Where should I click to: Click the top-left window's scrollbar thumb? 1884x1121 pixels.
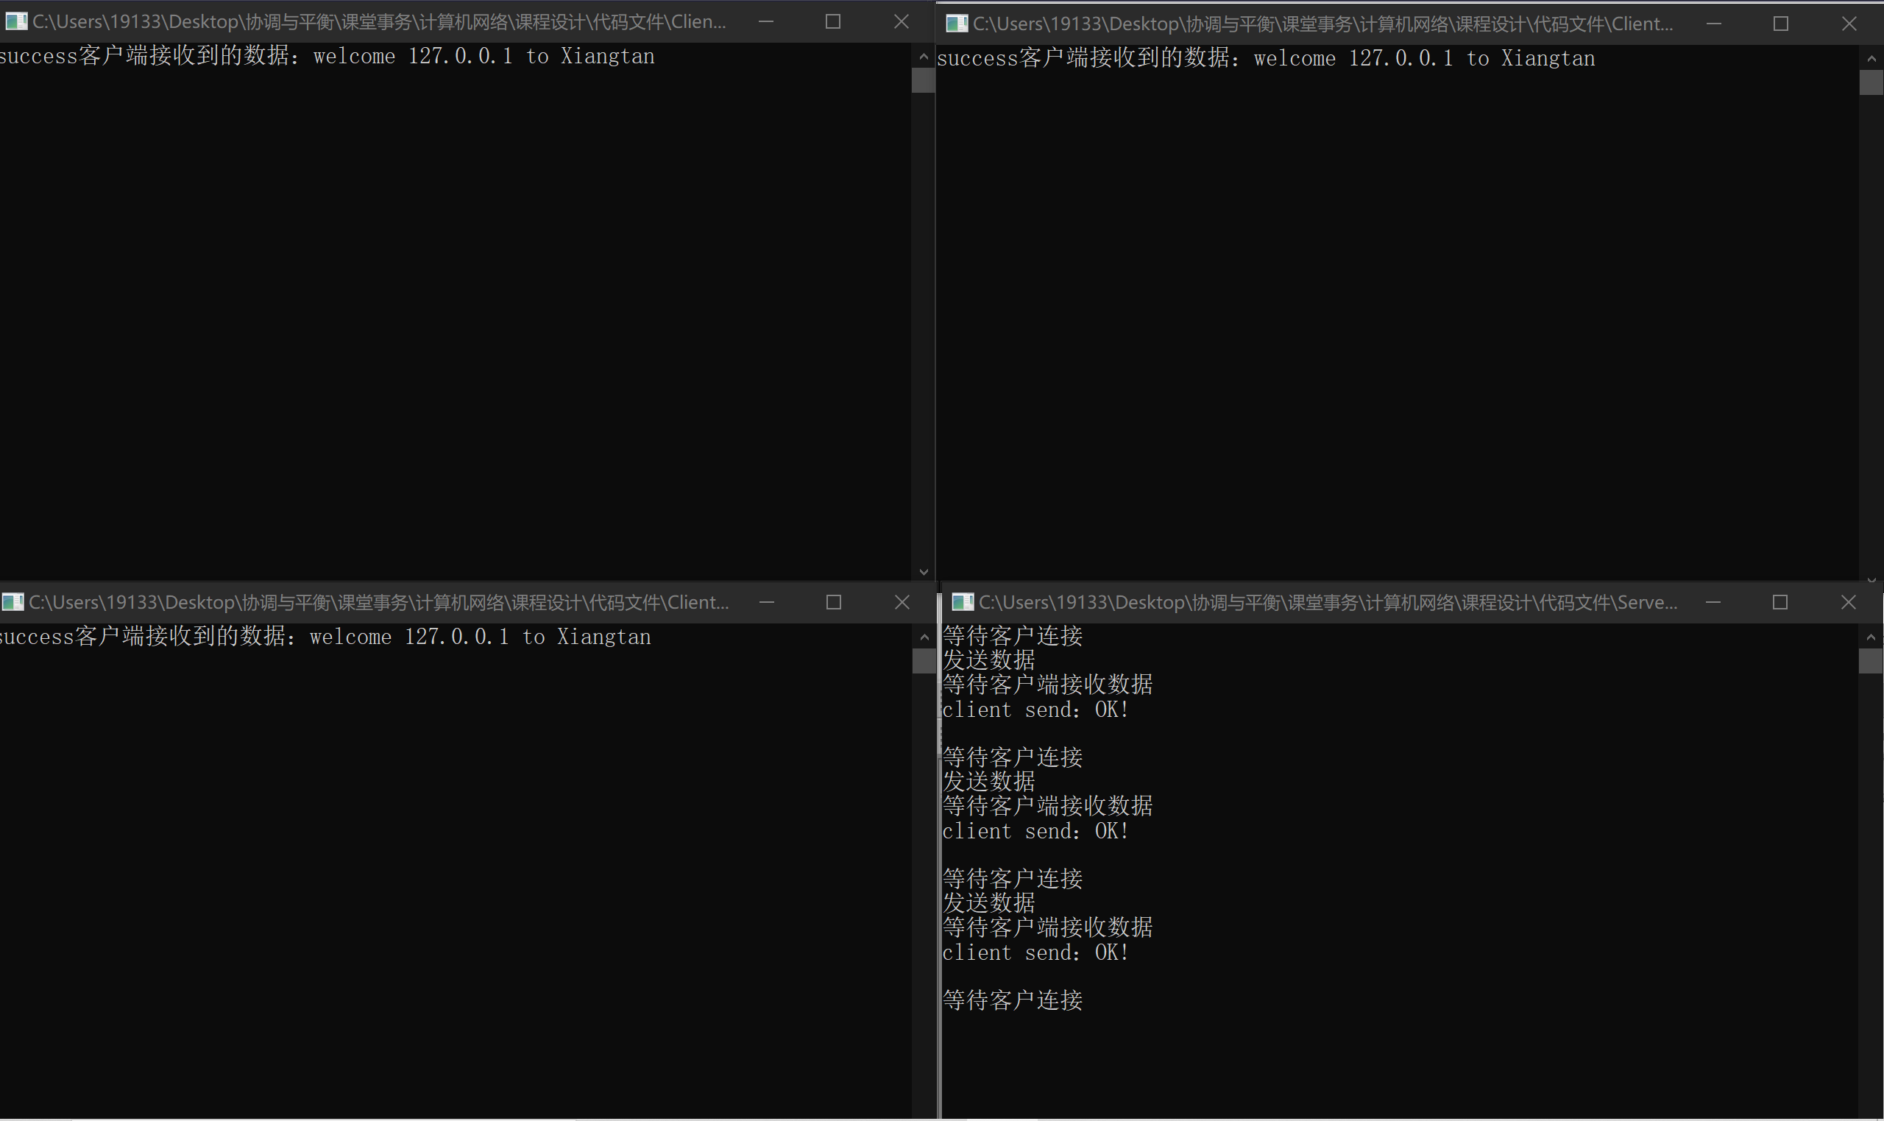[923, 81]
